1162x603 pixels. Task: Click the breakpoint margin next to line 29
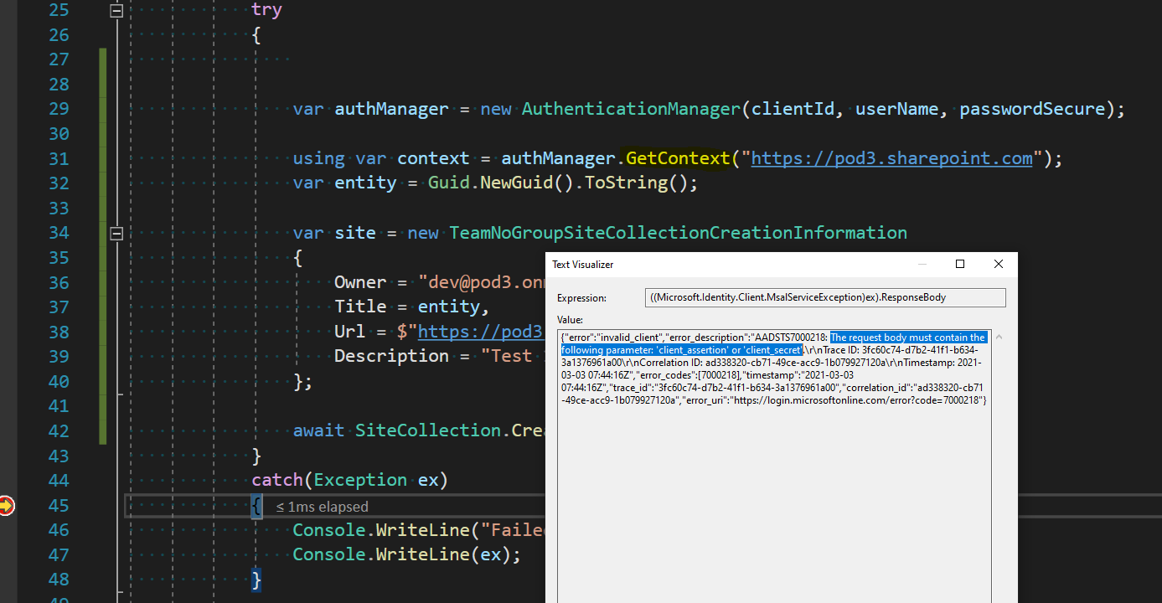tap(9, 109)
